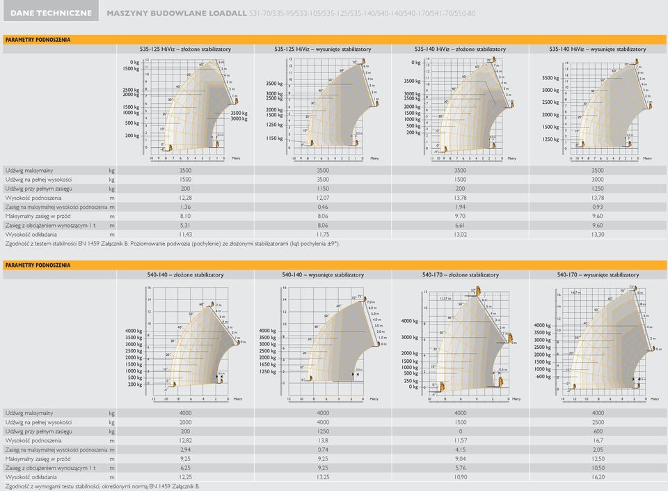Open the 535-140 HiViz wysunięte stabilizatory load chart

[597, 109]
